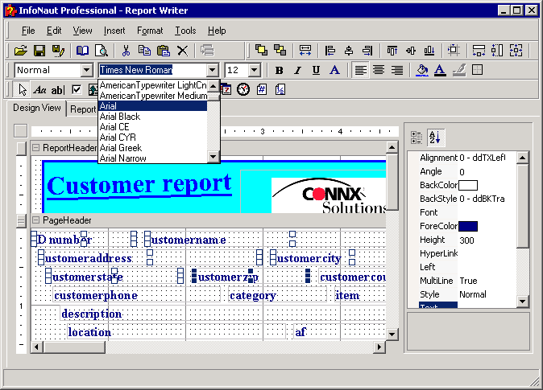Select the customerphone field in the PageHeader
This screenshot has height=390, width=543.
pyautogui.click(x=136, y=295)
